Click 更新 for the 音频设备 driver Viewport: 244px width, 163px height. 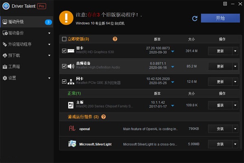pos(220,66)
